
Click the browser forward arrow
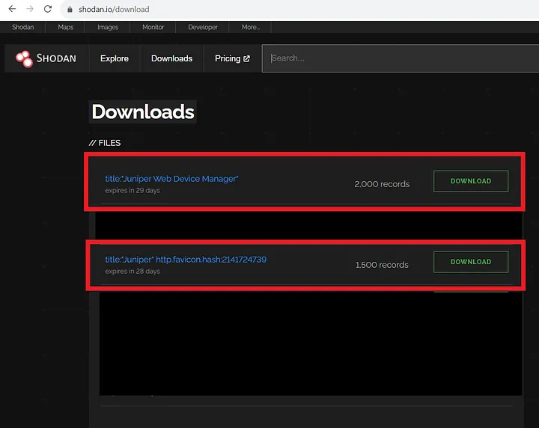pos(30,9)
